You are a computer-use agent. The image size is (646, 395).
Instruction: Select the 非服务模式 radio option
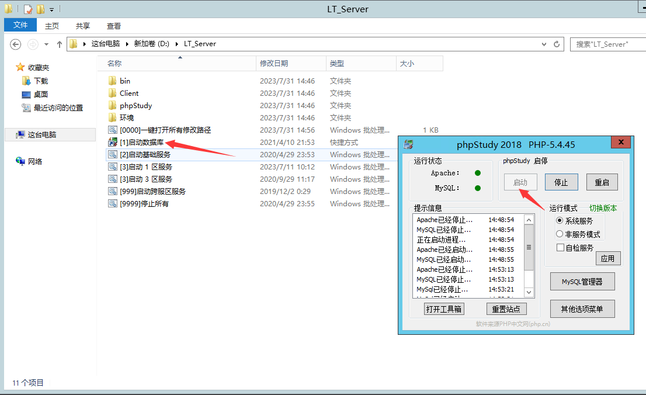pos(560,234)
